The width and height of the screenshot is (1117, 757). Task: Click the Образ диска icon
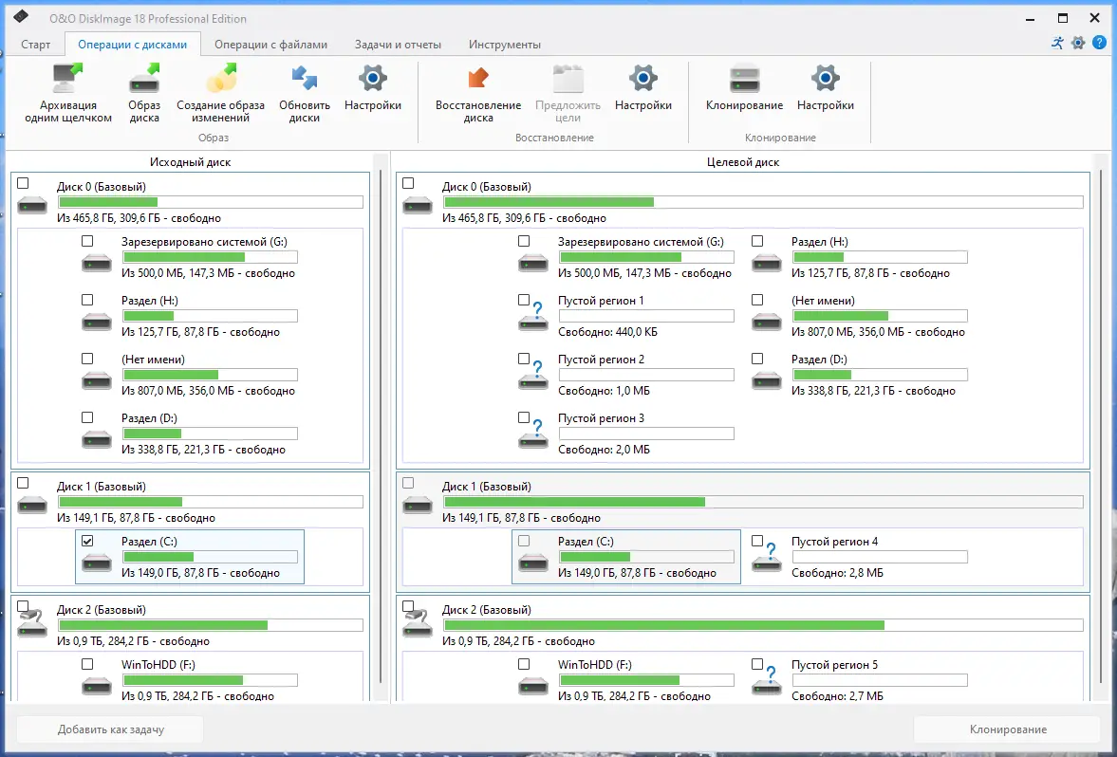coord(144,79)
